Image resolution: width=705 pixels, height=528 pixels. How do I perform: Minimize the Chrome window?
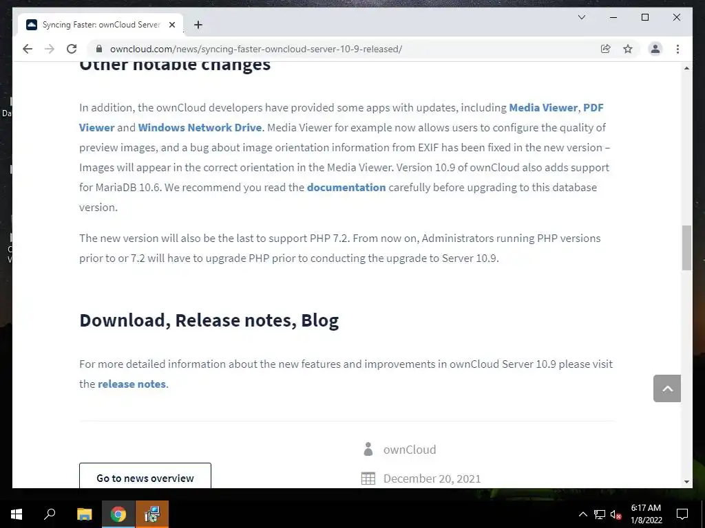click(x=613, y=17)
